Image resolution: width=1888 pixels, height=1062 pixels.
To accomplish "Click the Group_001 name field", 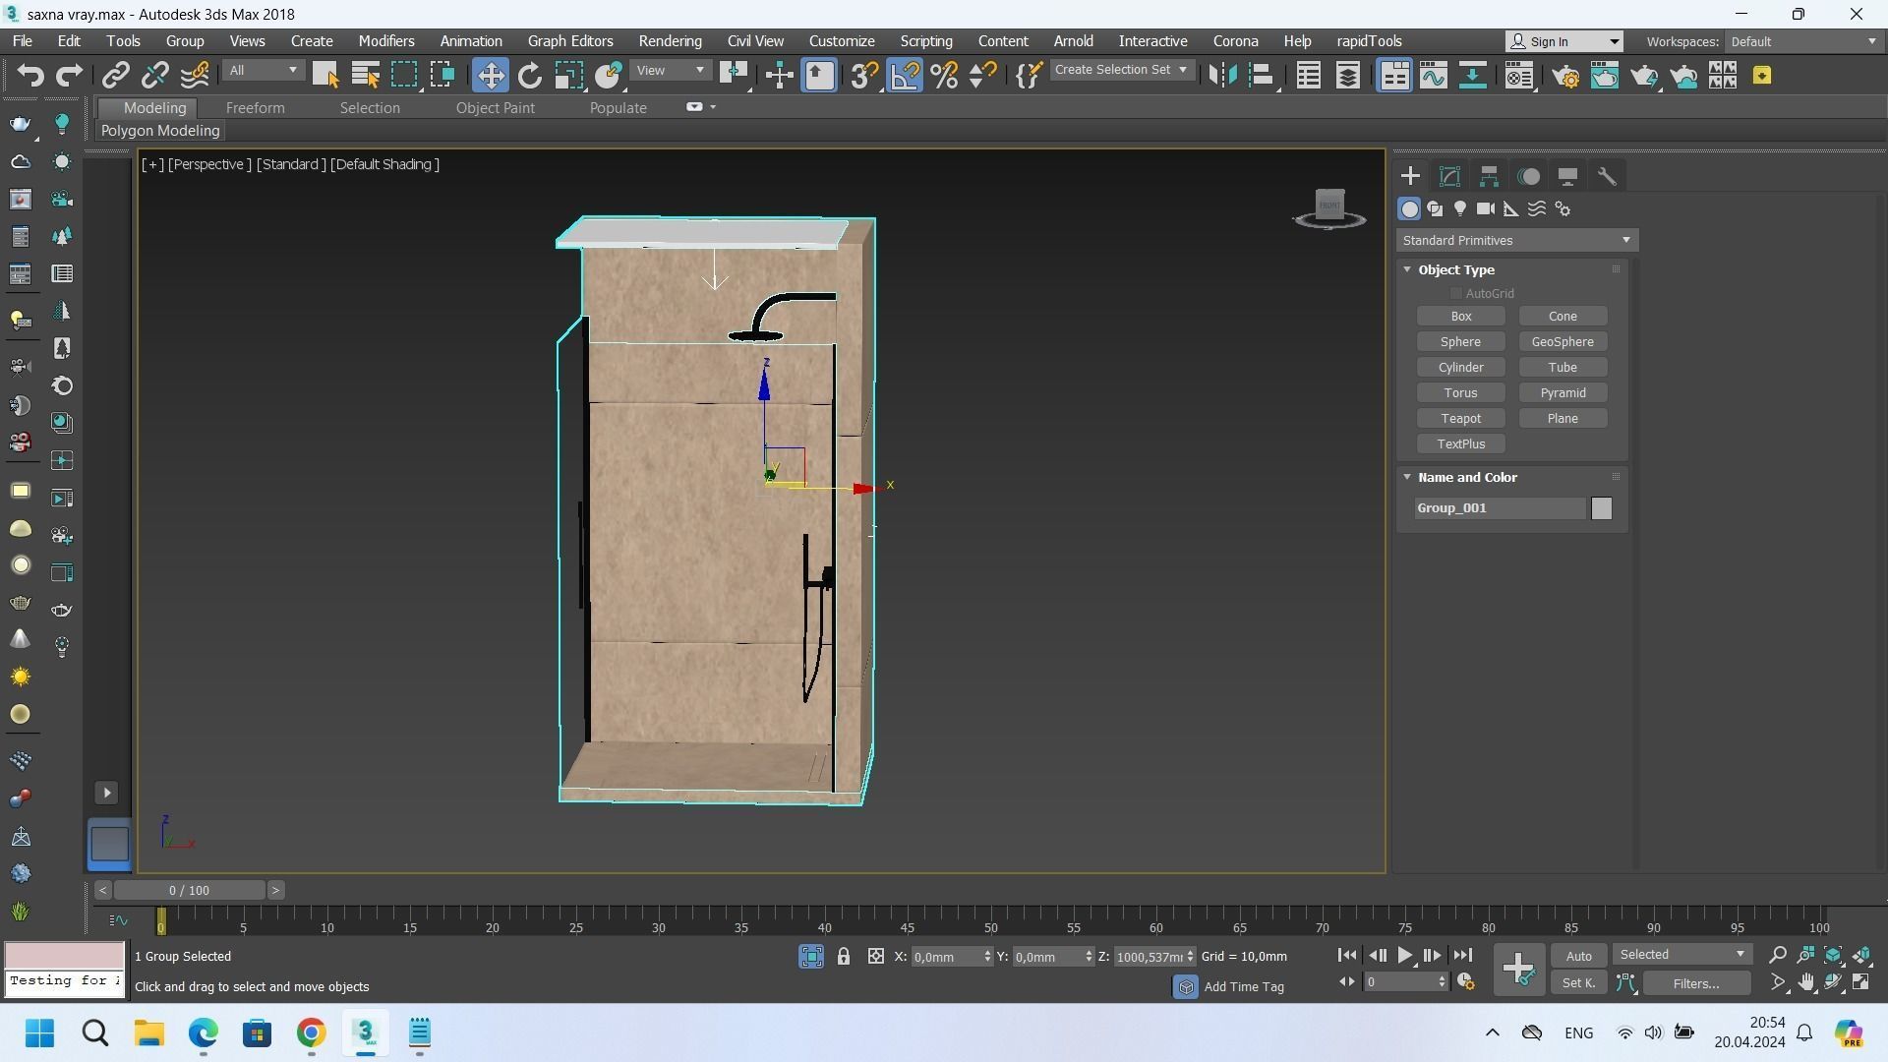I will tap(1501, 508).
